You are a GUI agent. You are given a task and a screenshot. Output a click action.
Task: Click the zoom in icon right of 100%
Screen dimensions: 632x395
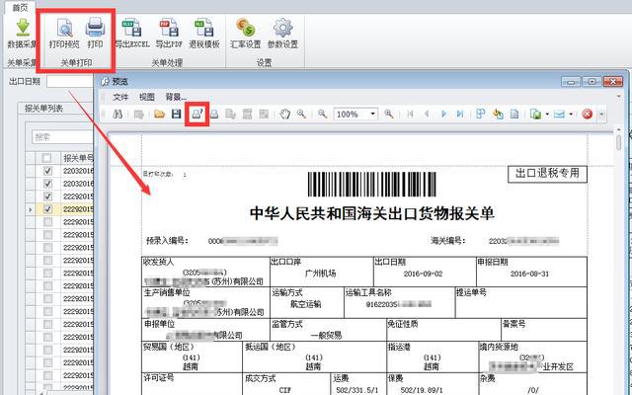tap(388, 115)
